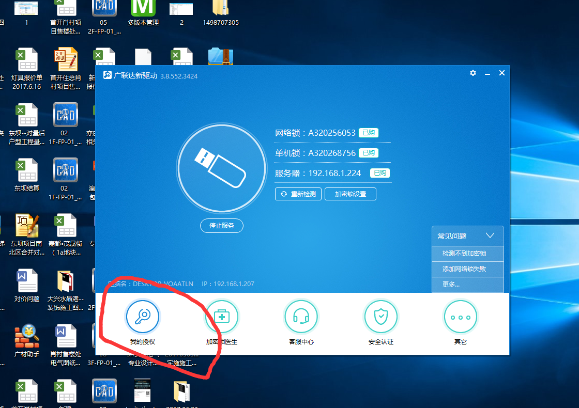Select 东坝项目南北区合并对 desktop file
This screenshot has width=579, height=408.
point(26,235)
